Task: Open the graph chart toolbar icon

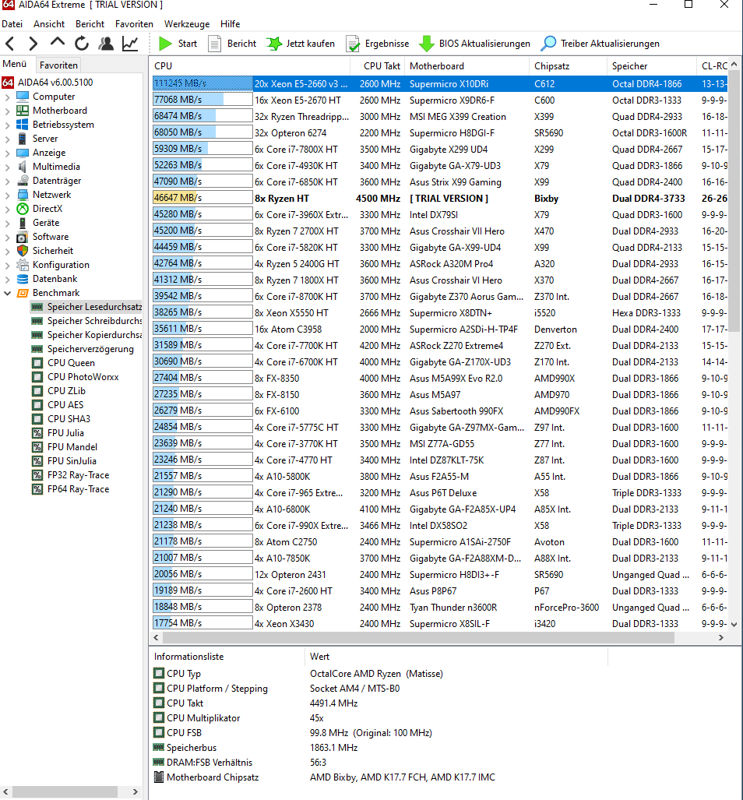Action: 130,44
